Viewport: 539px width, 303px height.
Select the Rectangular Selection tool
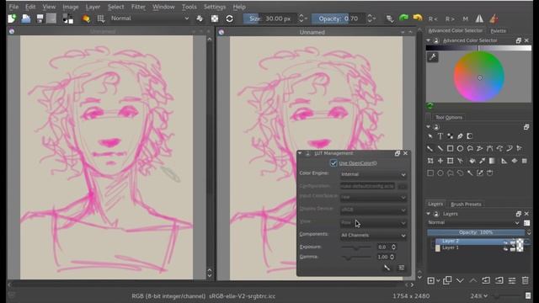(430, 173)
